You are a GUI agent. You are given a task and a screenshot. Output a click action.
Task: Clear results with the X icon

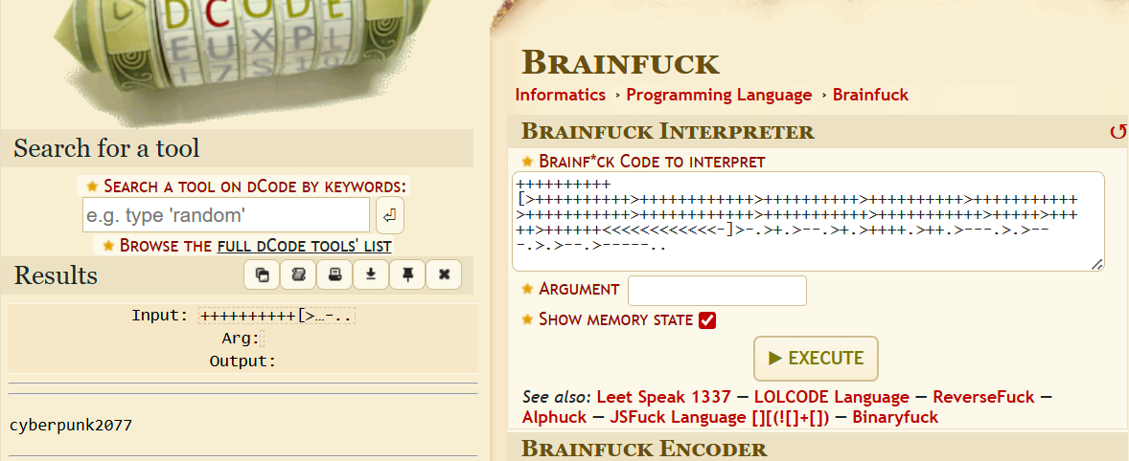coord(445,275)
